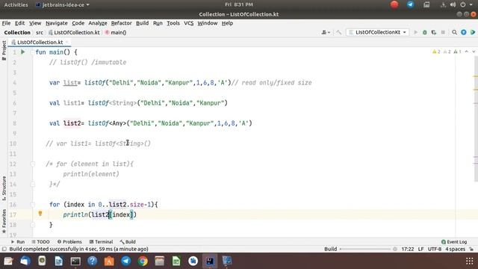Select the ListOfCollection.kt editor tab
Viewport: 478px width, 269px height.
(x=40, y=43)
